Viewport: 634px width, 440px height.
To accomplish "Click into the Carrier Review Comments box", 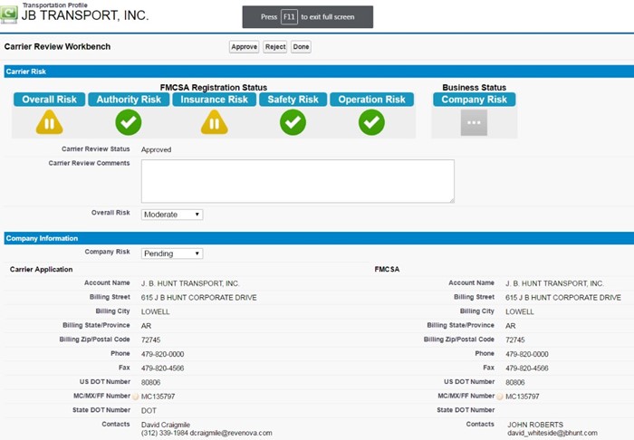I will pyautogui.click(x=298, y=181).
